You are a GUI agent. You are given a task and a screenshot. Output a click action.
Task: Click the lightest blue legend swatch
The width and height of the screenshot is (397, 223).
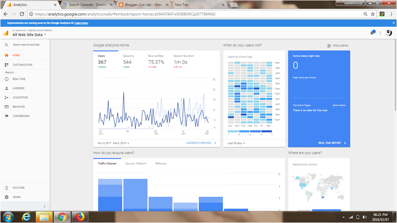coord(233,131)
